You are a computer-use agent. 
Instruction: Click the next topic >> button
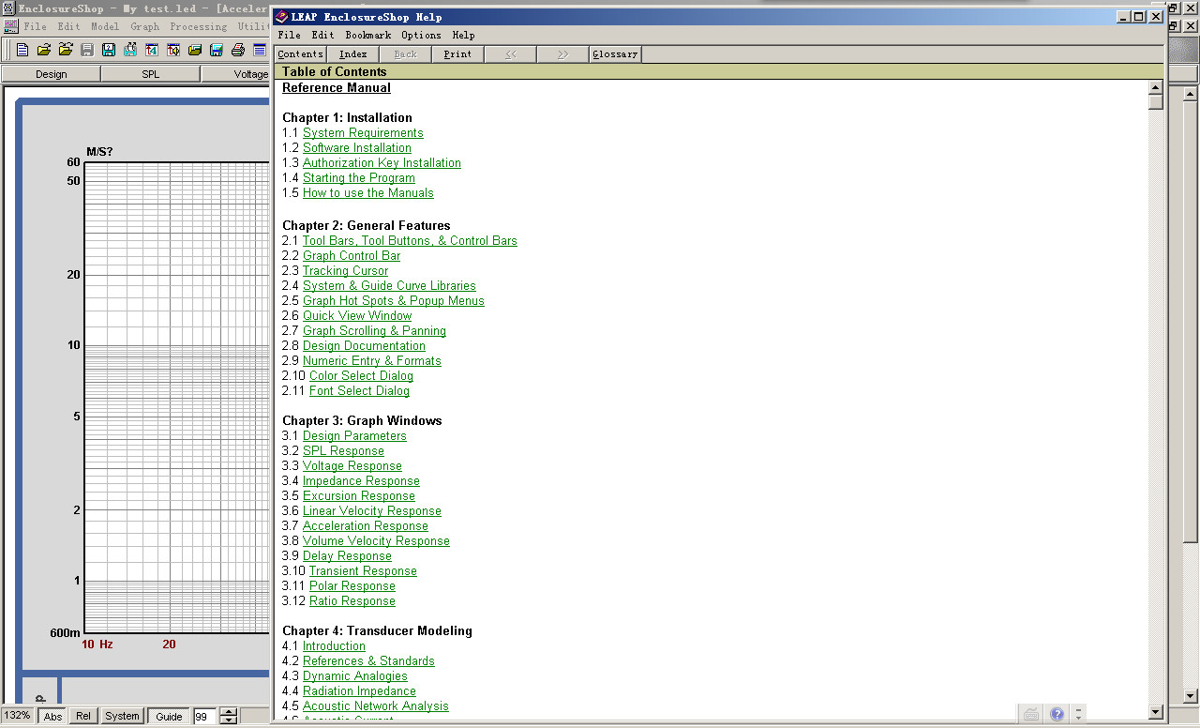coord(562,53)
